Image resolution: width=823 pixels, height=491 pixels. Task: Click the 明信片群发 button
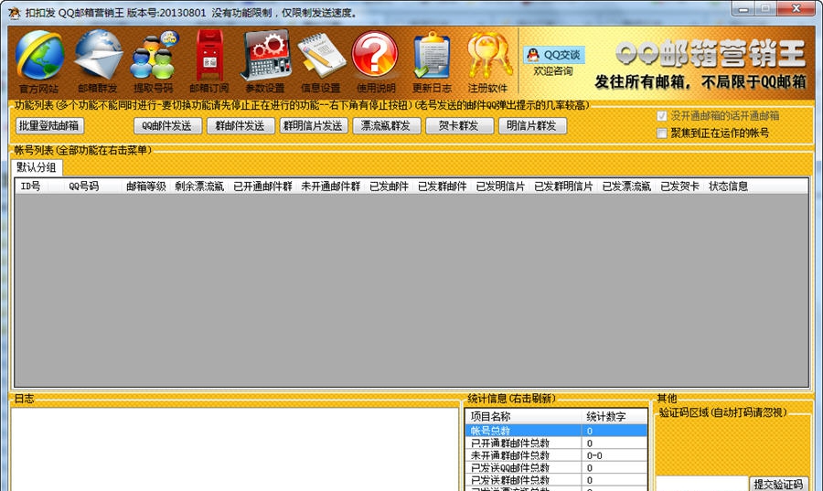pos(532,126)
